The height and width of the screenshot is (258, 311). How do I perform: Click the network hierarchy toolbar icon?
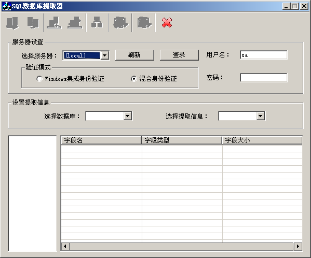(x=97, y=23)
